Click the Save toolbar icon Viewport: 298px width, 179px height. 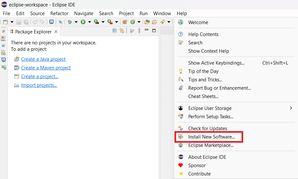pyautogui.click(x=19, y=22)
